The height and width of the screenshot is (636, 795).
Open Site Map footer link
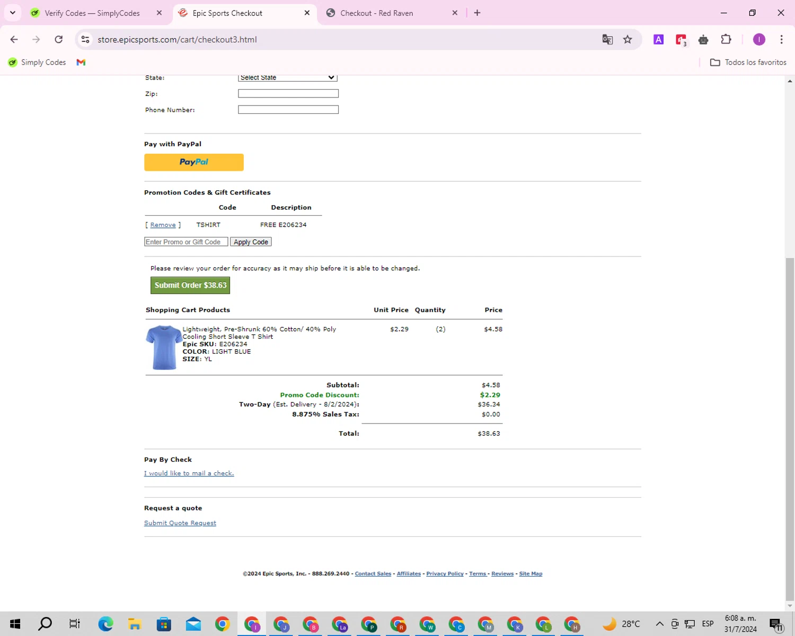point(531,573)
